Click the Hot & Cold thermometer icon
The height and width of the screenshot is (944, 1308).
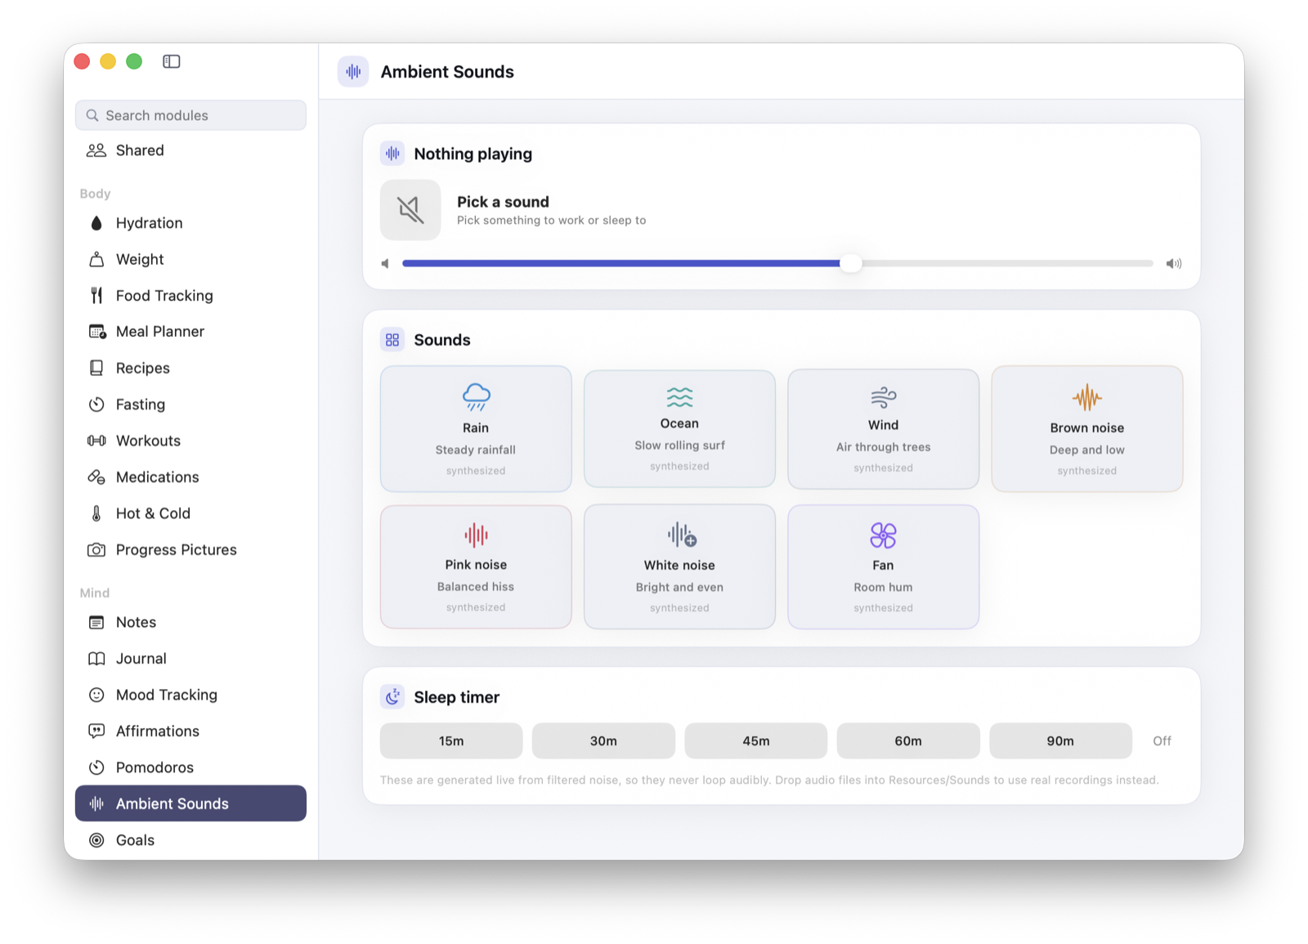click(96, 513)
